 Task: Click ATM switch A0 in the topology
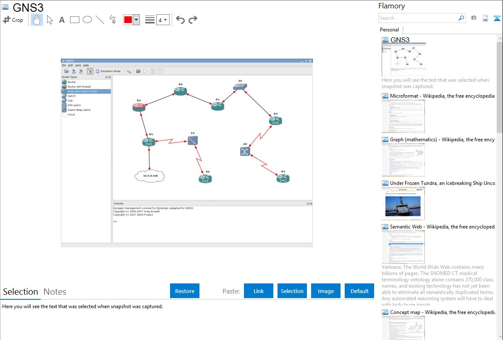click(245, 152)
